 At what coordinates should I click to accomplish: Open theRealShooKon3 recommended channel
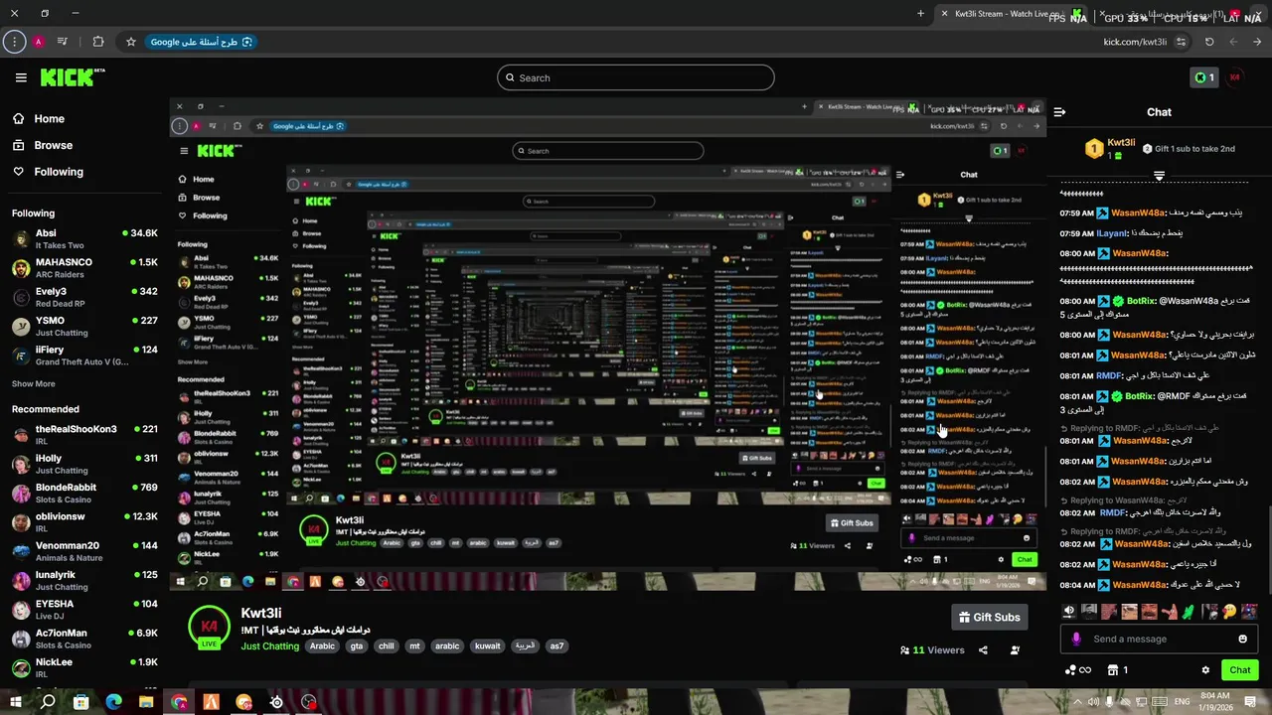click(x=84, y=435)
